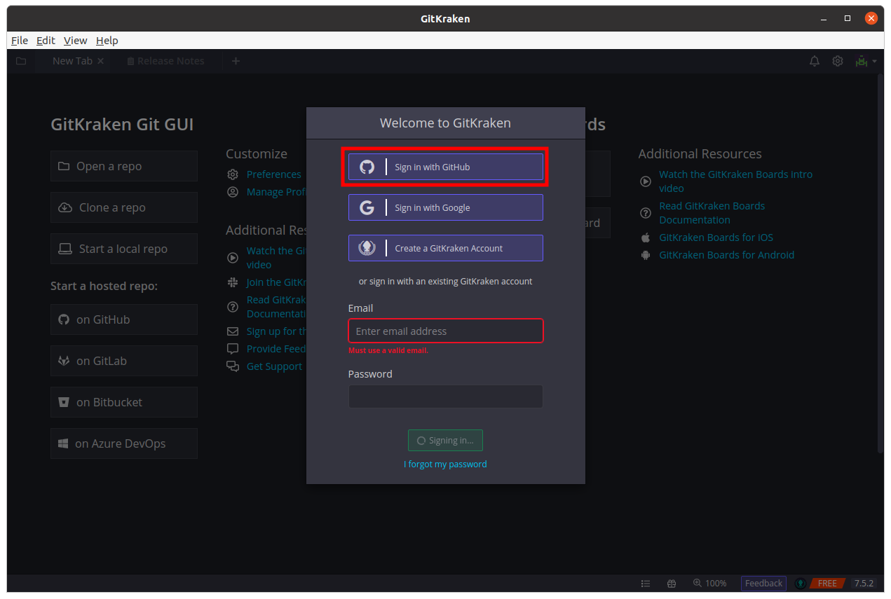The width and height of the screenshot is (891, 599).
Task: Create a GitKraken Account
Action: pyautogui.click(x=446, y=248)
